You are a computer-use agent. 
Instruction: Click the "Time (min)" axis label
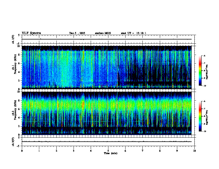tap(111, 153)
